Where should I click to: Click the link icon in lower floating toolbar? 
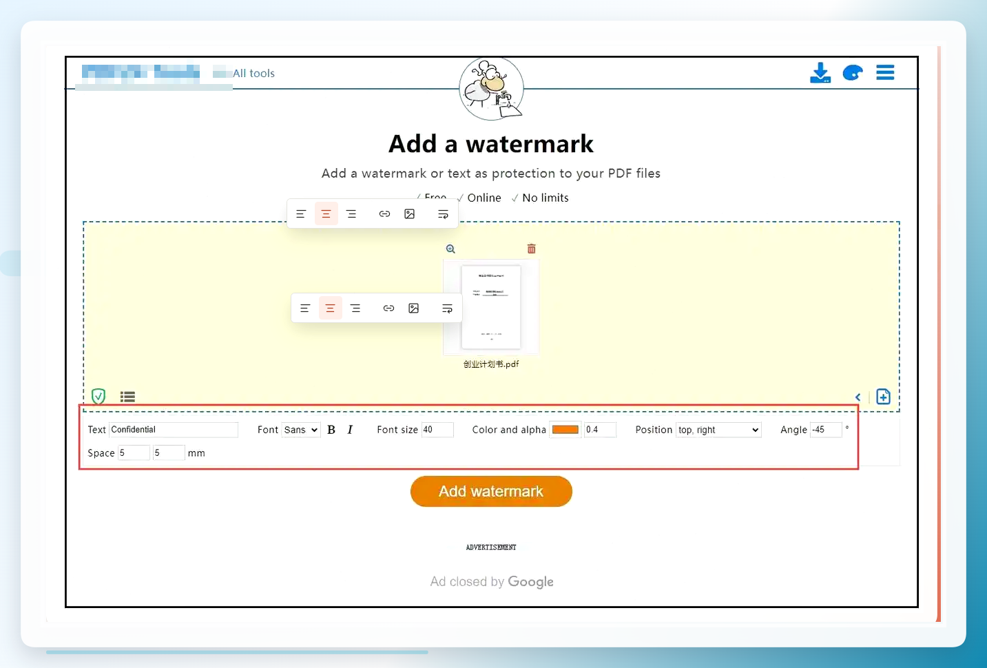(x=388, y=309)
